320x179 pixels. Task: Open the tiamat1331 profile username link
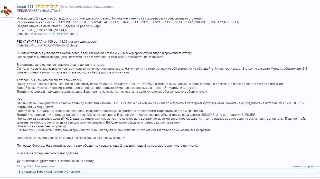coord(25,6)
